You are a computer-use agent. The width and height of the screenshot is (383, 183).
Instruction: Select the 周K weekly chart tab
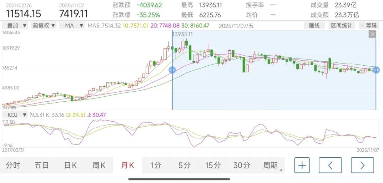[99, 165]
